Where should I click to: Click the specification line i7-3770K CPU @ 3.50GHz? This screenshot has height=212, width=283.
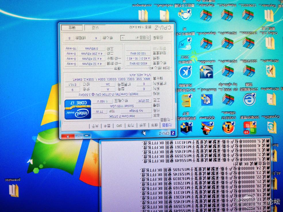108,94
